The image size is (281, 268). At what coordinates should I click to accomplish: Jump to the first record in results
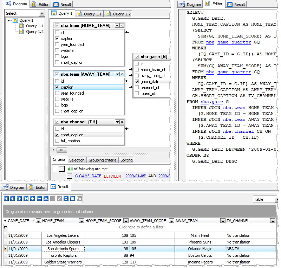click(x=6, y=199)
